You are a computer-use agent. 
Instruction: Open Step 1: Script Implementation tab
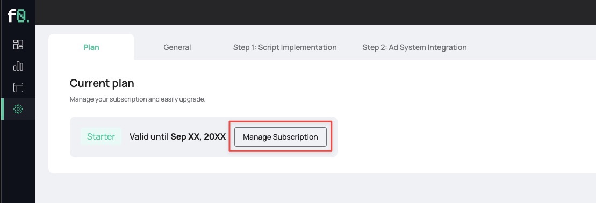[x=285, y=47]
